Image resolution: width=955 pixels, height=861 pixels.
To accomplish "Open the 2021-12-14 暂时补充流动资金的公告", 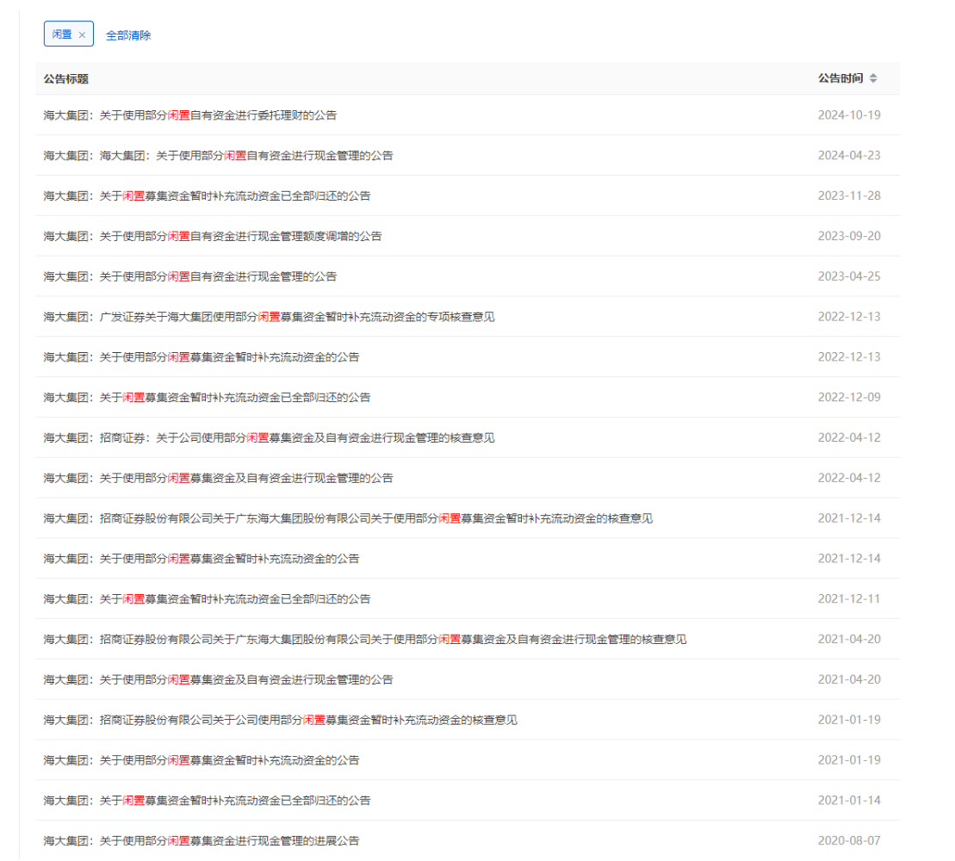I will (201, 559).
